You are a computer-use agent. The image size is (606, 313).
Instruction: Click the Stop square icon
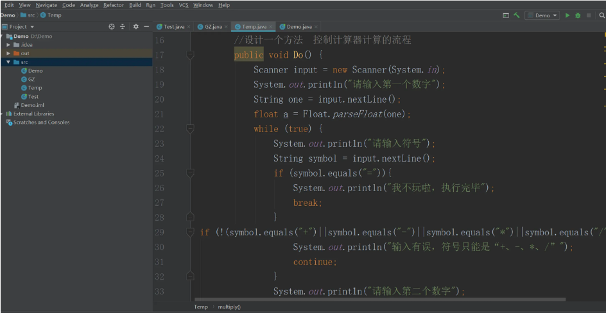pos(589,15)
